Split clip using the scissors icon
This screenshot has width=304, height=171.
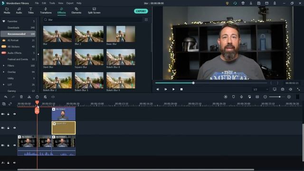[x=29, y=97]
